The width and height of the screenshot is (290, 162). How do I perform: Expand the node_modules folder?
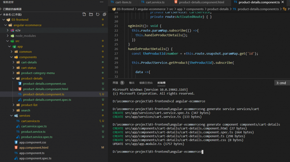pyautogui.click(x=25, y=36)
